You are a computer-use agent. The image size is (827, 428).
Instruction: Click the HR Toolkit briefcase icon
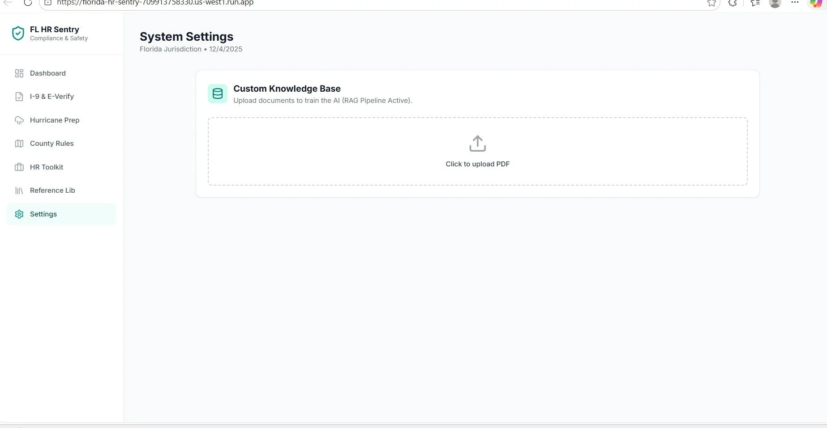[19, 167]
